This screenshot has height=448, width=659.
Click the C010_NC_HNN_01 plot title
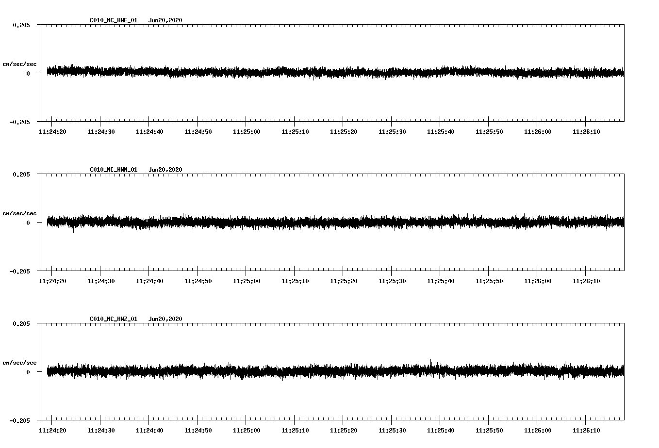click(x=114, y=170)
